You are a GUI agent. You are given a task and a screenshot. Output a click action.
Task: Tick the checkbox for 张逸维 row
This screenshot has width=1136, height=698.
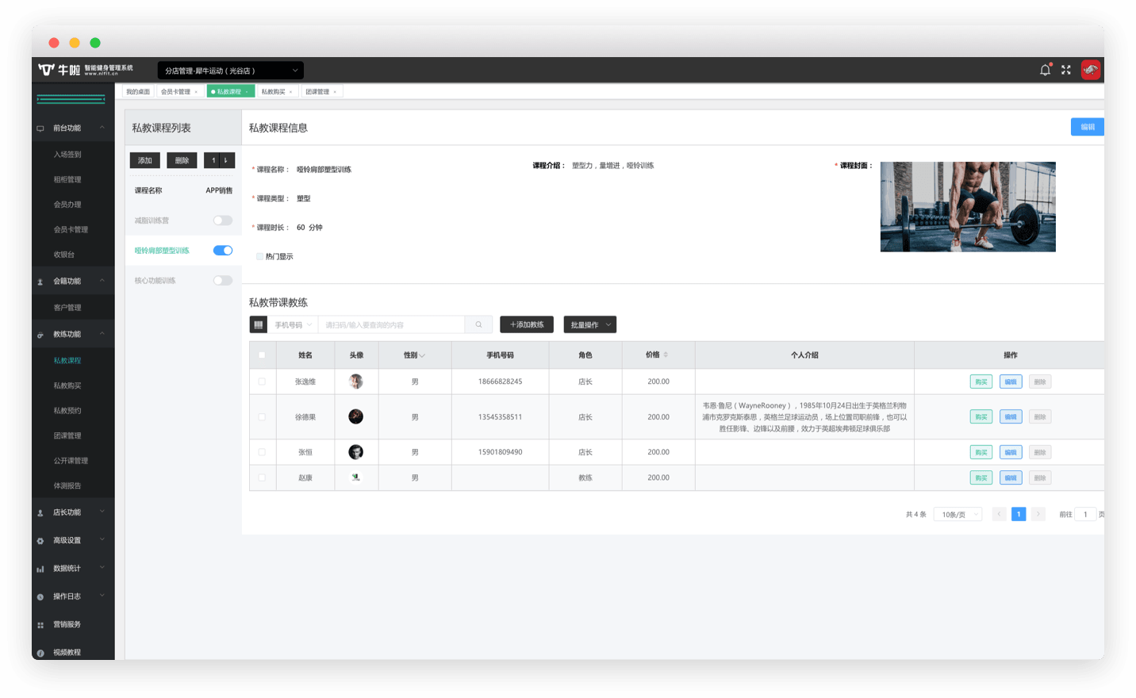(262, 382)
